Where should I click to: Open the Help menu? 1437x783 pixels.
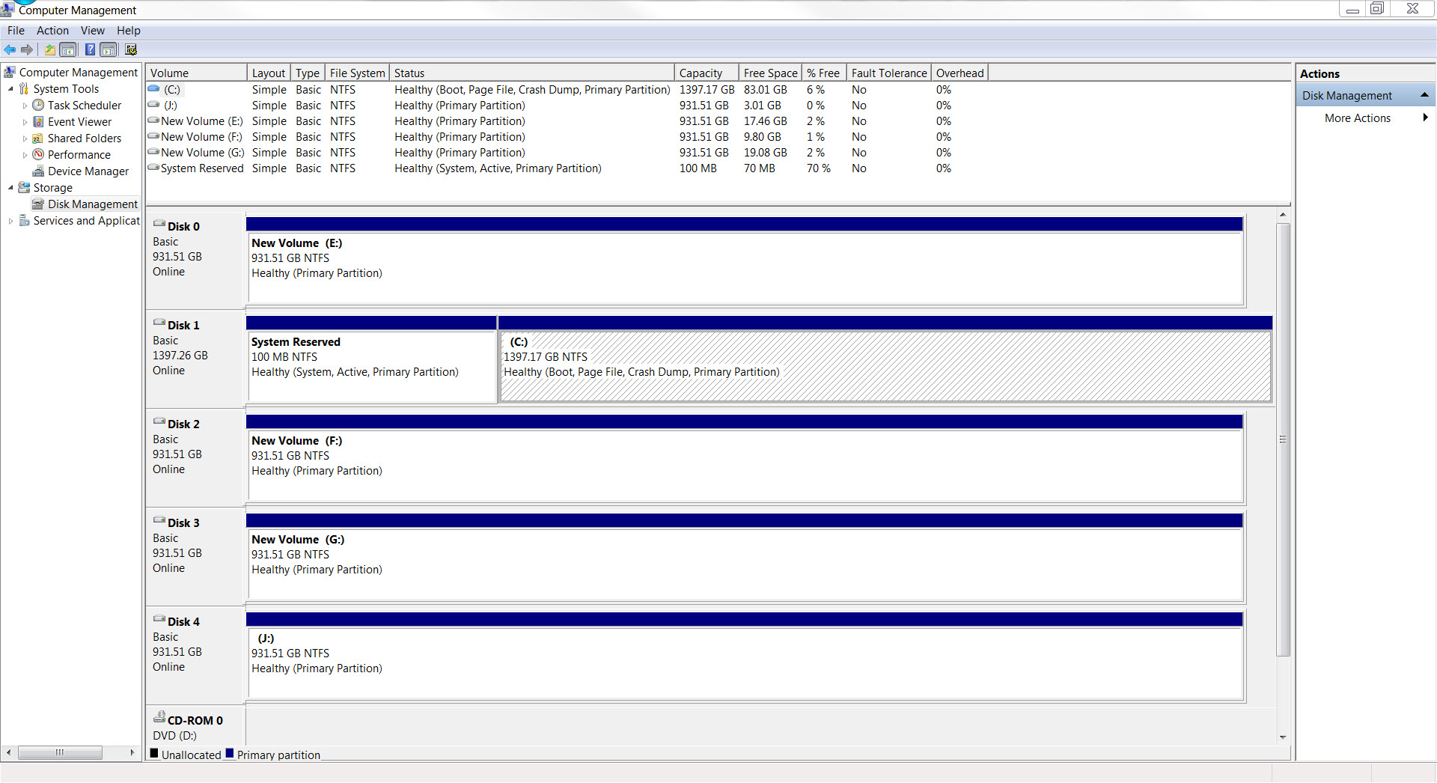(129, 31)
